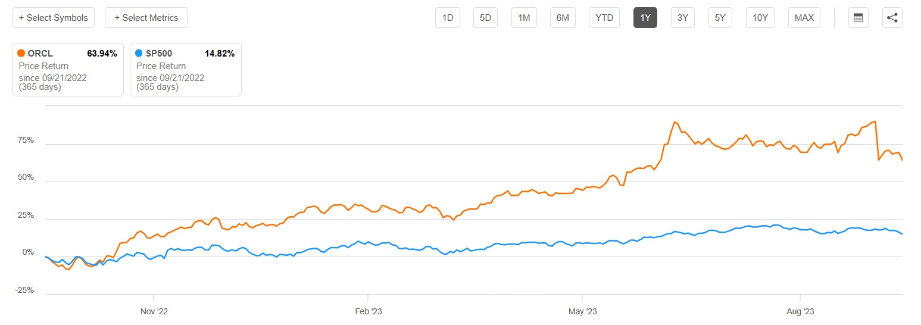Switch to the 1D time range
Screen dimensions: 921x325
pyautogui.click(x=448, y=18)
